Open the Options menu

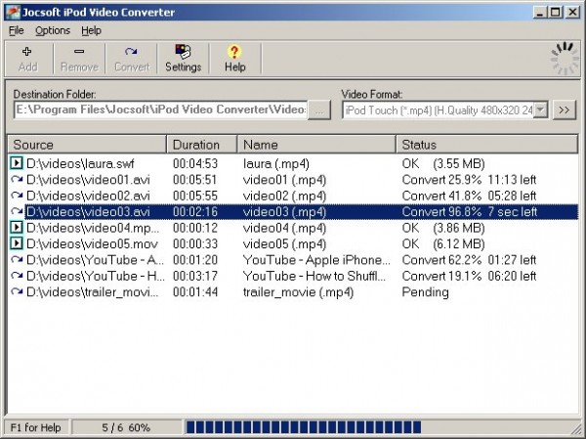[53, 30]
